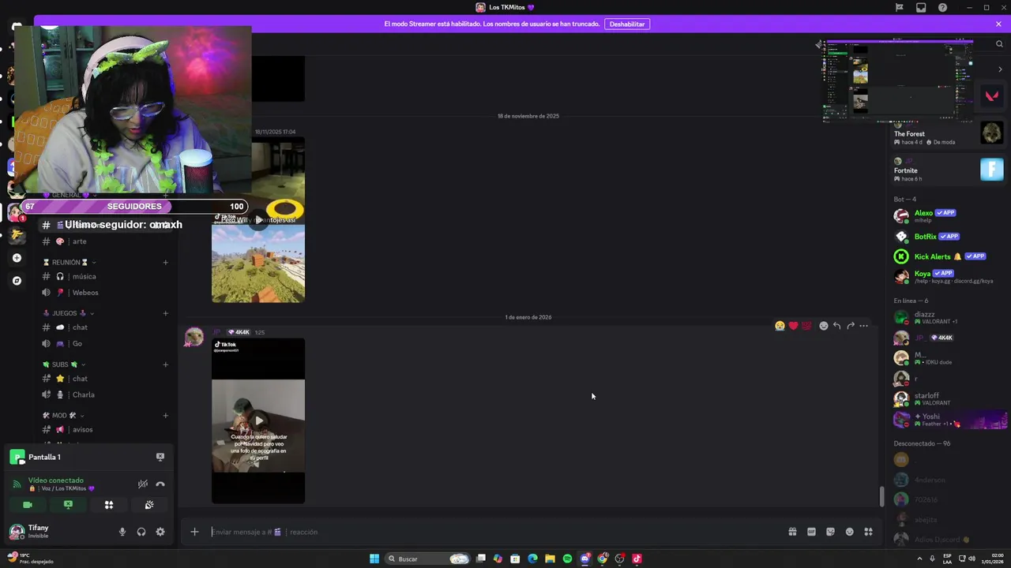The height and width of the screenshot is (568, 1011).
Task: Open the emoji picker in message bar
Action: point(850,532)
